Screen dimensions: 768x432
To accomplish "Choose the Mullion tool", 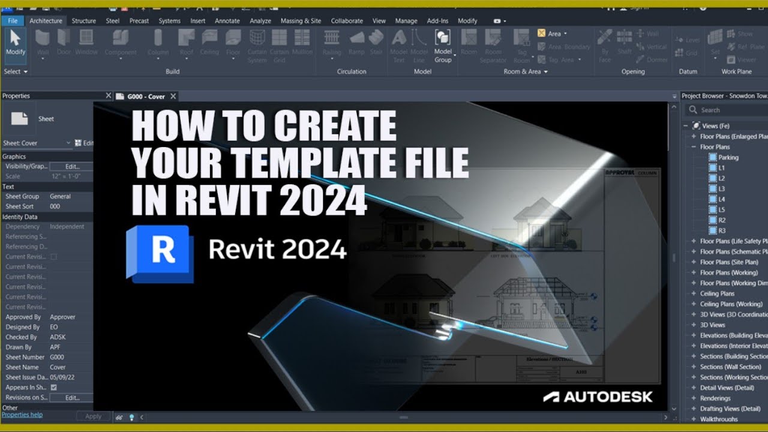I will point(302,43).
